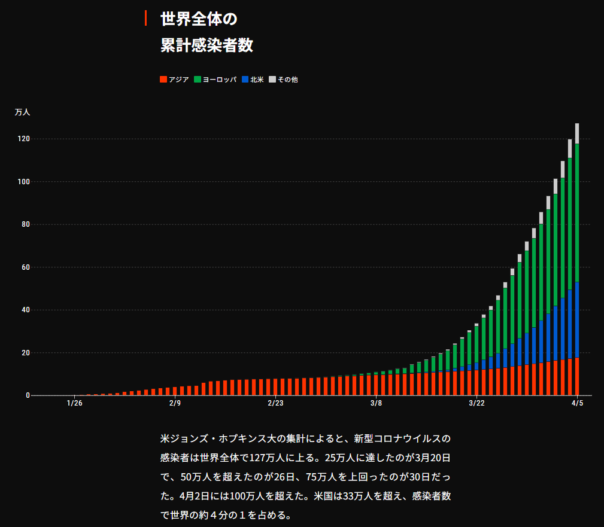The height and width of the screenshot is (527, 604).
Task: Select the 4/5 date axis label
Action: 577,403
